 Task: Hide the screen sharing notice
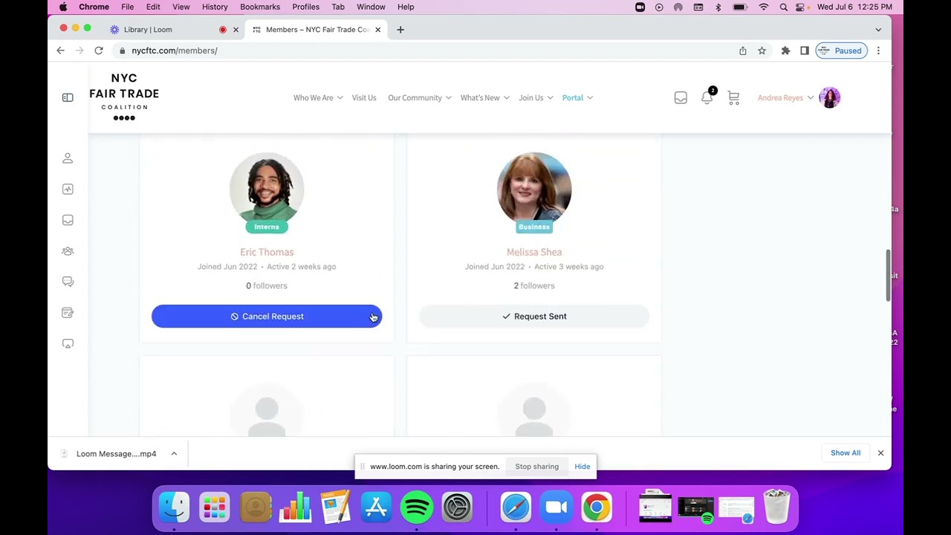coord(582,467)
